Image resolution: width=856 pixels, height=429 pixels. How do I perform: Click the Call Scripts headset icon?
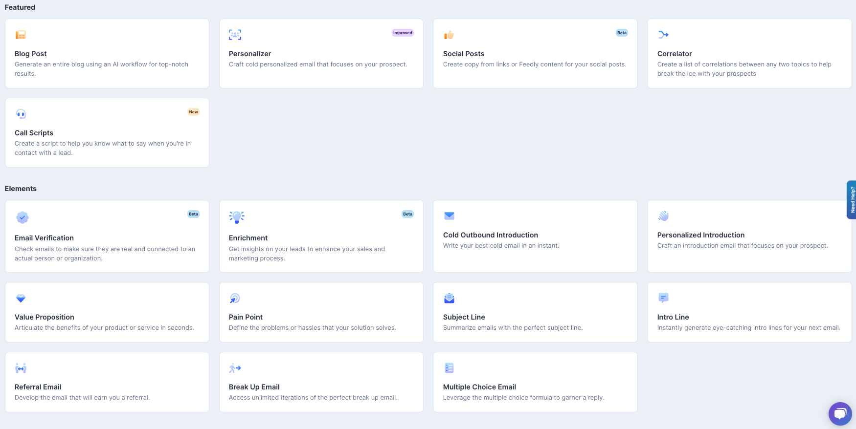pyautogui.click(x=21, y=114)
